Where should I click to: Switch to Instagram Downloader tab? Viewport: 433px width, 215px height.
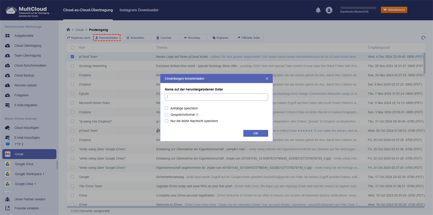139,10
